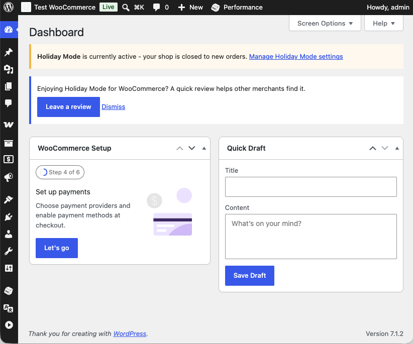Screen dimensions: 413x344
Task: Open WooCommerce sidebar icon
Action: 9,125
